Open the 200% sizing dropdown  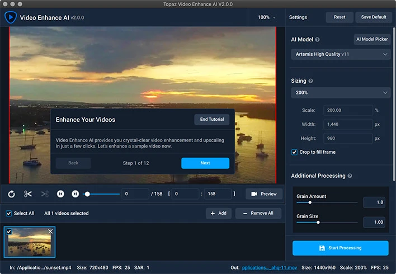coord(341,93)
